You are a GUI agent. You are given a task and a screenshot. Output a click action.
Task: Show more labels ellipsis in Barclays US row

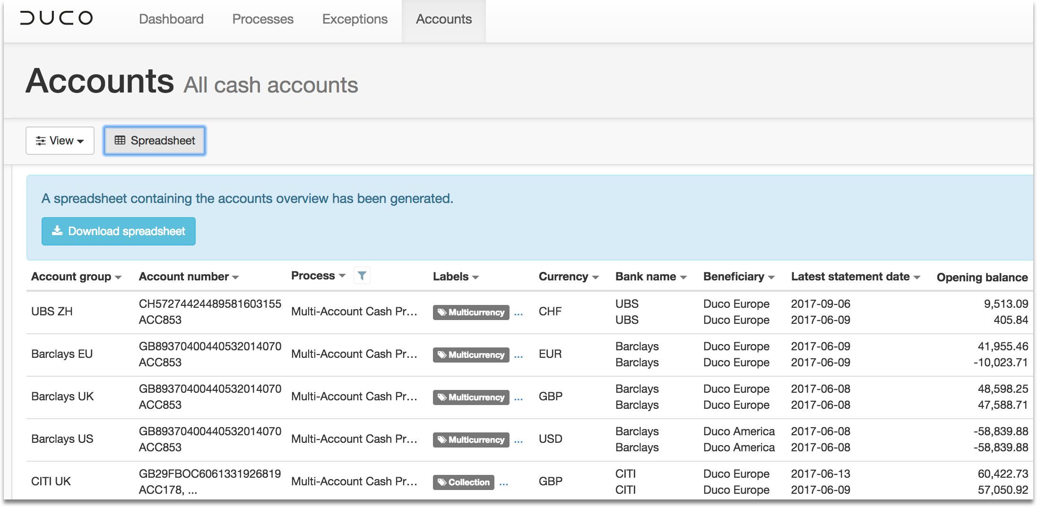click(518, 440)
